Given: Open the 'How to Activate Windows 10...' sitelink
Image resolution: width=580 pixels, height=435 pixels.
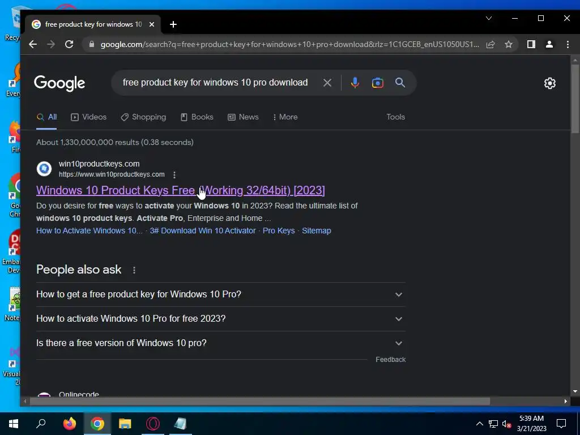Looking at the screenshot, I should coord(89,231).
